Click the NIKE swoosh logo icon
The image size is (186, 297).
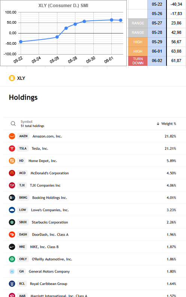pyautogui.click(x=12, y=247)
